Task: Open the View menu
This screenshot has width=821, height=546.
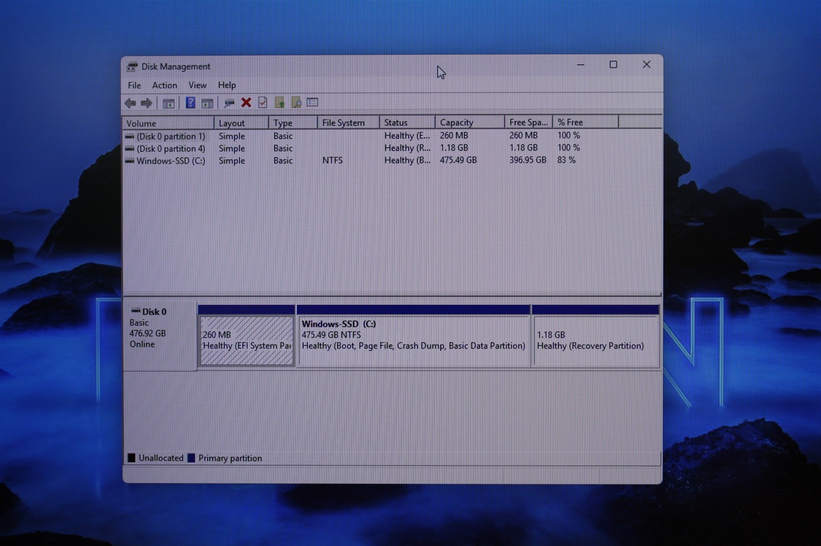Action: tap(197, 85)
